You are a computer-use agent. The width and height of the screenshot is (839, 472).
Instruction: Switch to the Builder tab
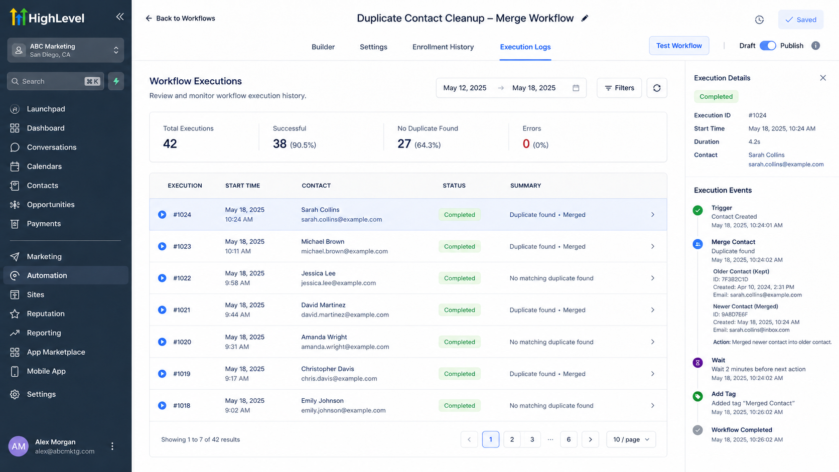click(323, 47)
